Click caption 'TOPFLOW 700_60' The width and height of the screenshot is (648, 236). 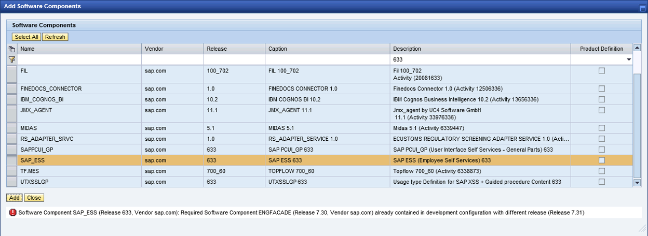pos(291,171)
